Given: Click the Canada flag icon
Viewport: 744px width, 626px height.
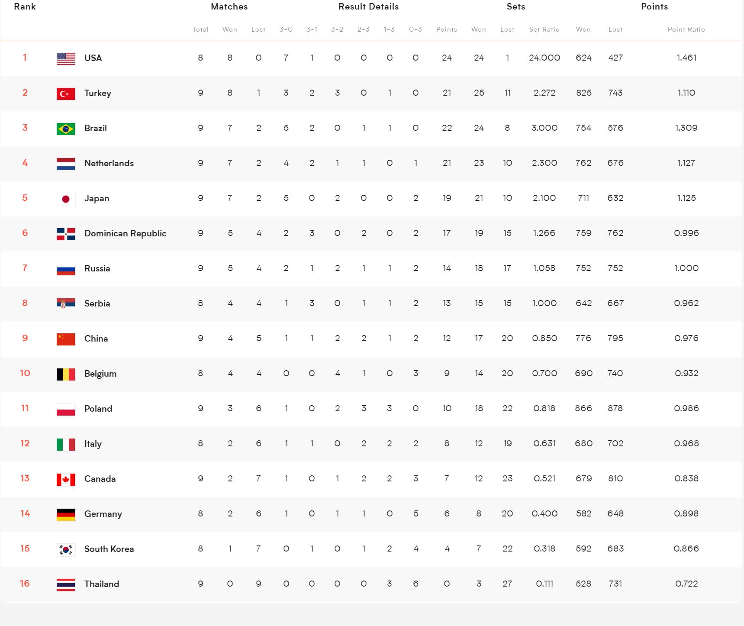Looking at the screenshot, I should point(66,479).
